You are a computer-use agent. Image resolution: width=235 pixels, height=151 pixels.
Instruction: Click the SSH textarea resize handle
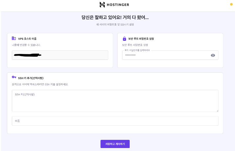(x=218, y=111)
